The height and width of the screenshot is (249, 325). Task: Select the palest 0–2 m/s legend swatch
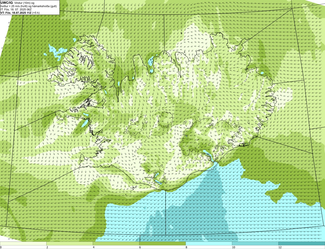[23, 243]
